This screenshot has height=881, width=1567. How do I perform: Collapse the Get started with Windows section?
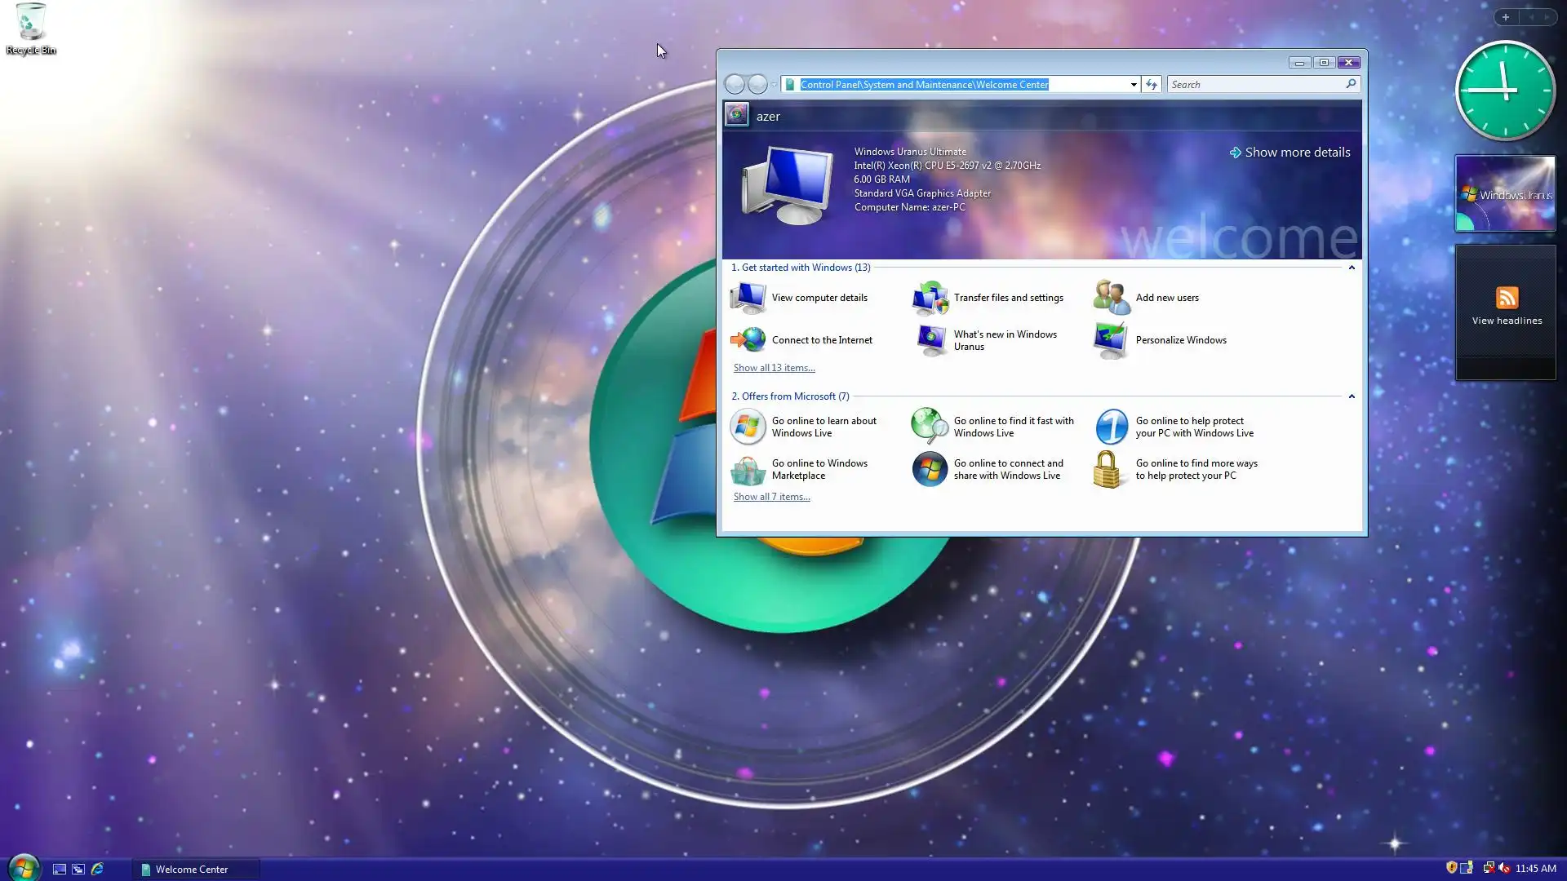point(1352,268)
